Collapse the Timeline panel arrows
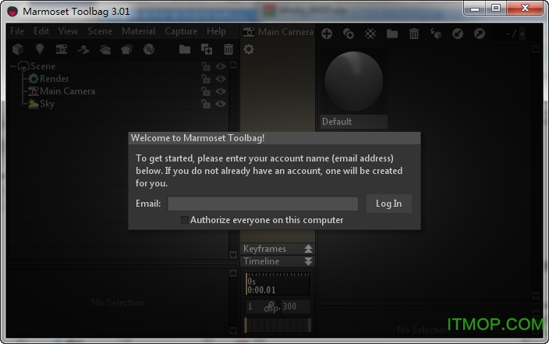The height and width of the screenshot is (344, 549). click(x=308, y=261)
